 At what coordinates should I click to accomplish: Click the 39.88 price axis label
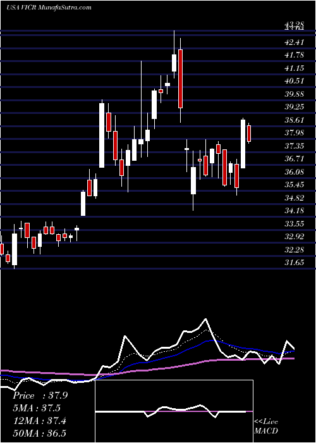pyautogui.click(x=295, y=94)
